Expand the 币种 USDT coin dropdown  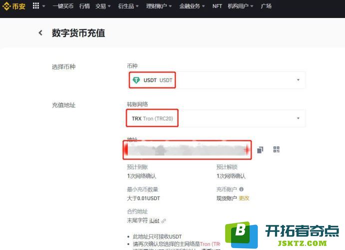click(x=217, y=80)
